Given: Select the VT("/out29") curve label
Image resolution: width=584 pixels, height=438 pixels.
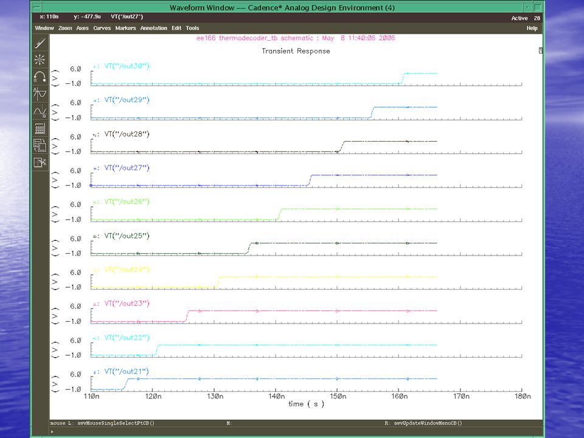Looking at the screenshot, I should point(127,100).
